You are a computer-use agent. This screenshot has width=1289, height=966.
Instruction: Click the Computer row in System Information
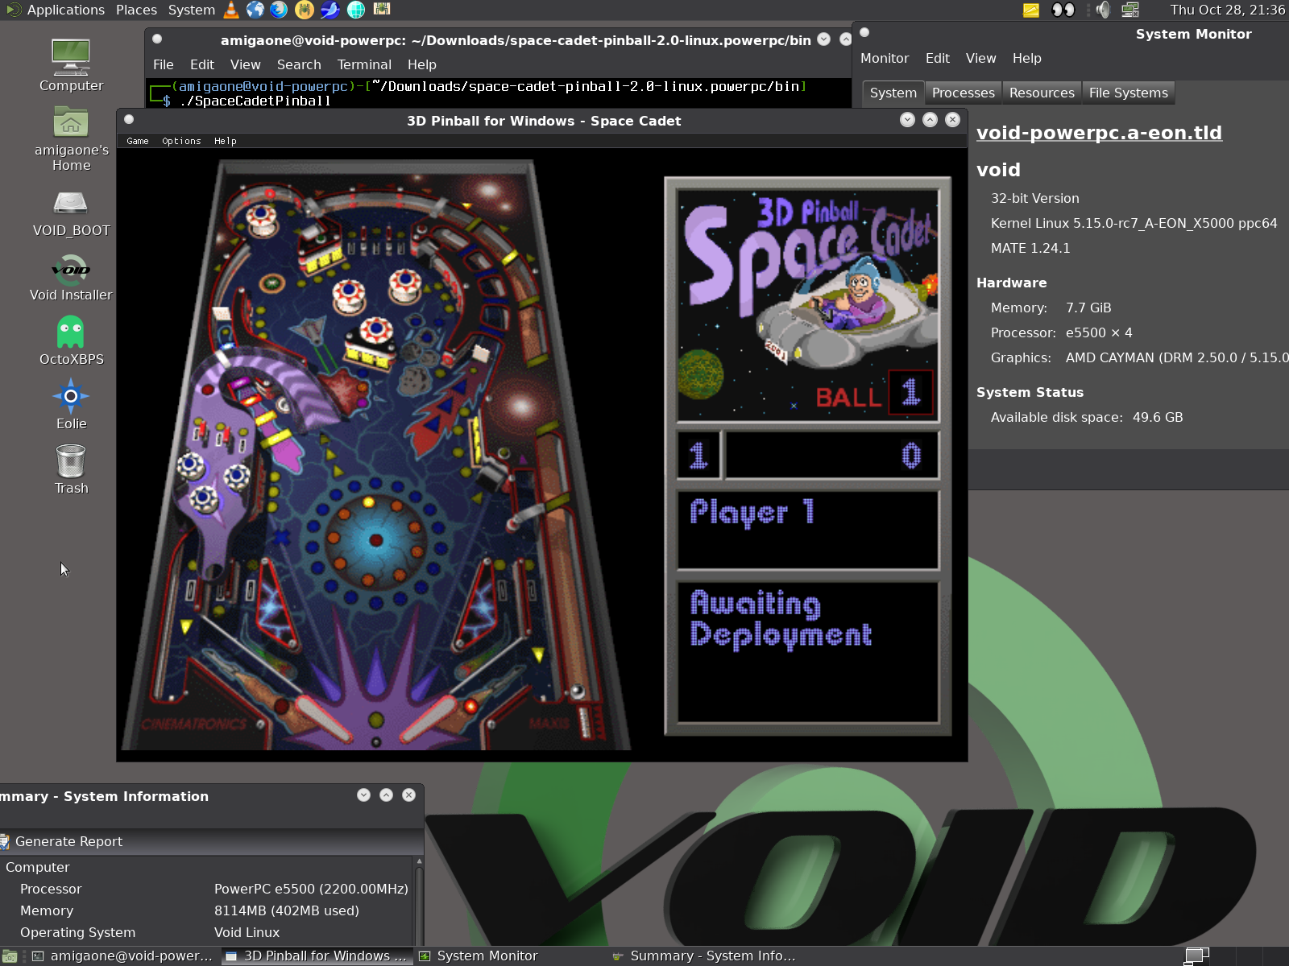pos(206,867)
